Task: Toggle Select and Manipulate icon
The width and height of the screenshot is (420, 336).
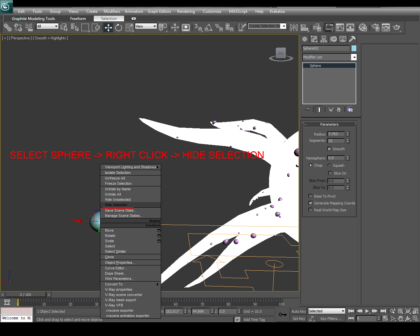Action: (175, 27)
